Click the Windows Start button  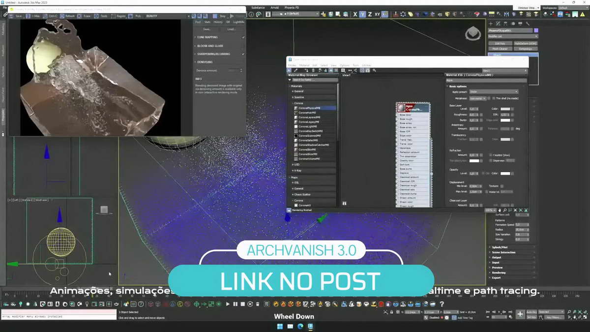pos(280,326)
